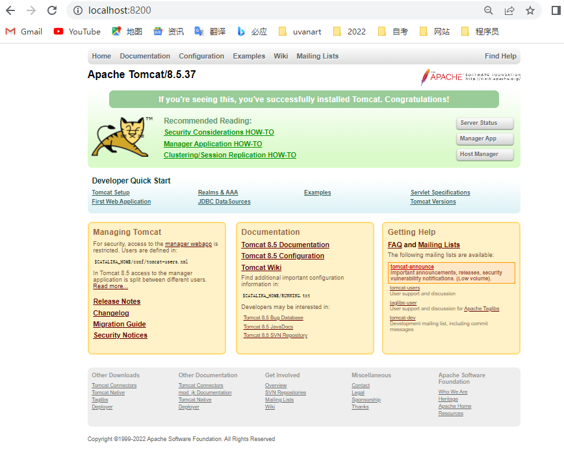Open Clustering/Session Replication HOW-TO link
Viewport: 564px width, 456px height.
(x=230, y=155)
